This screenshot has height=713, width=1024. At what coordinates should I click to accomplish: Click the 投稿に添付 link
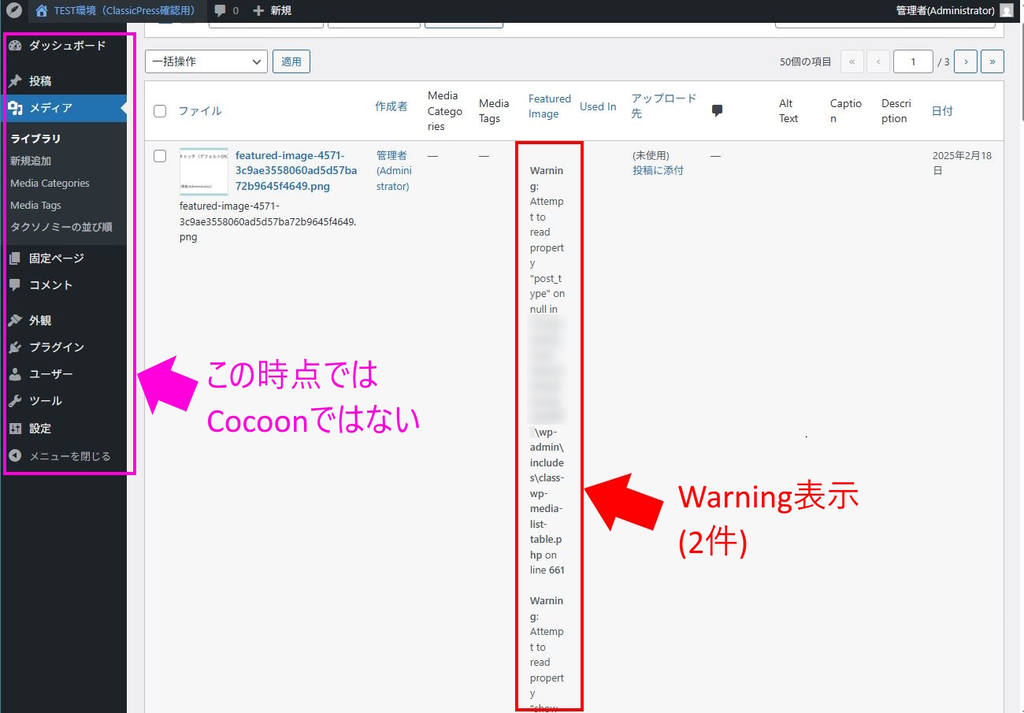[658, 170]
